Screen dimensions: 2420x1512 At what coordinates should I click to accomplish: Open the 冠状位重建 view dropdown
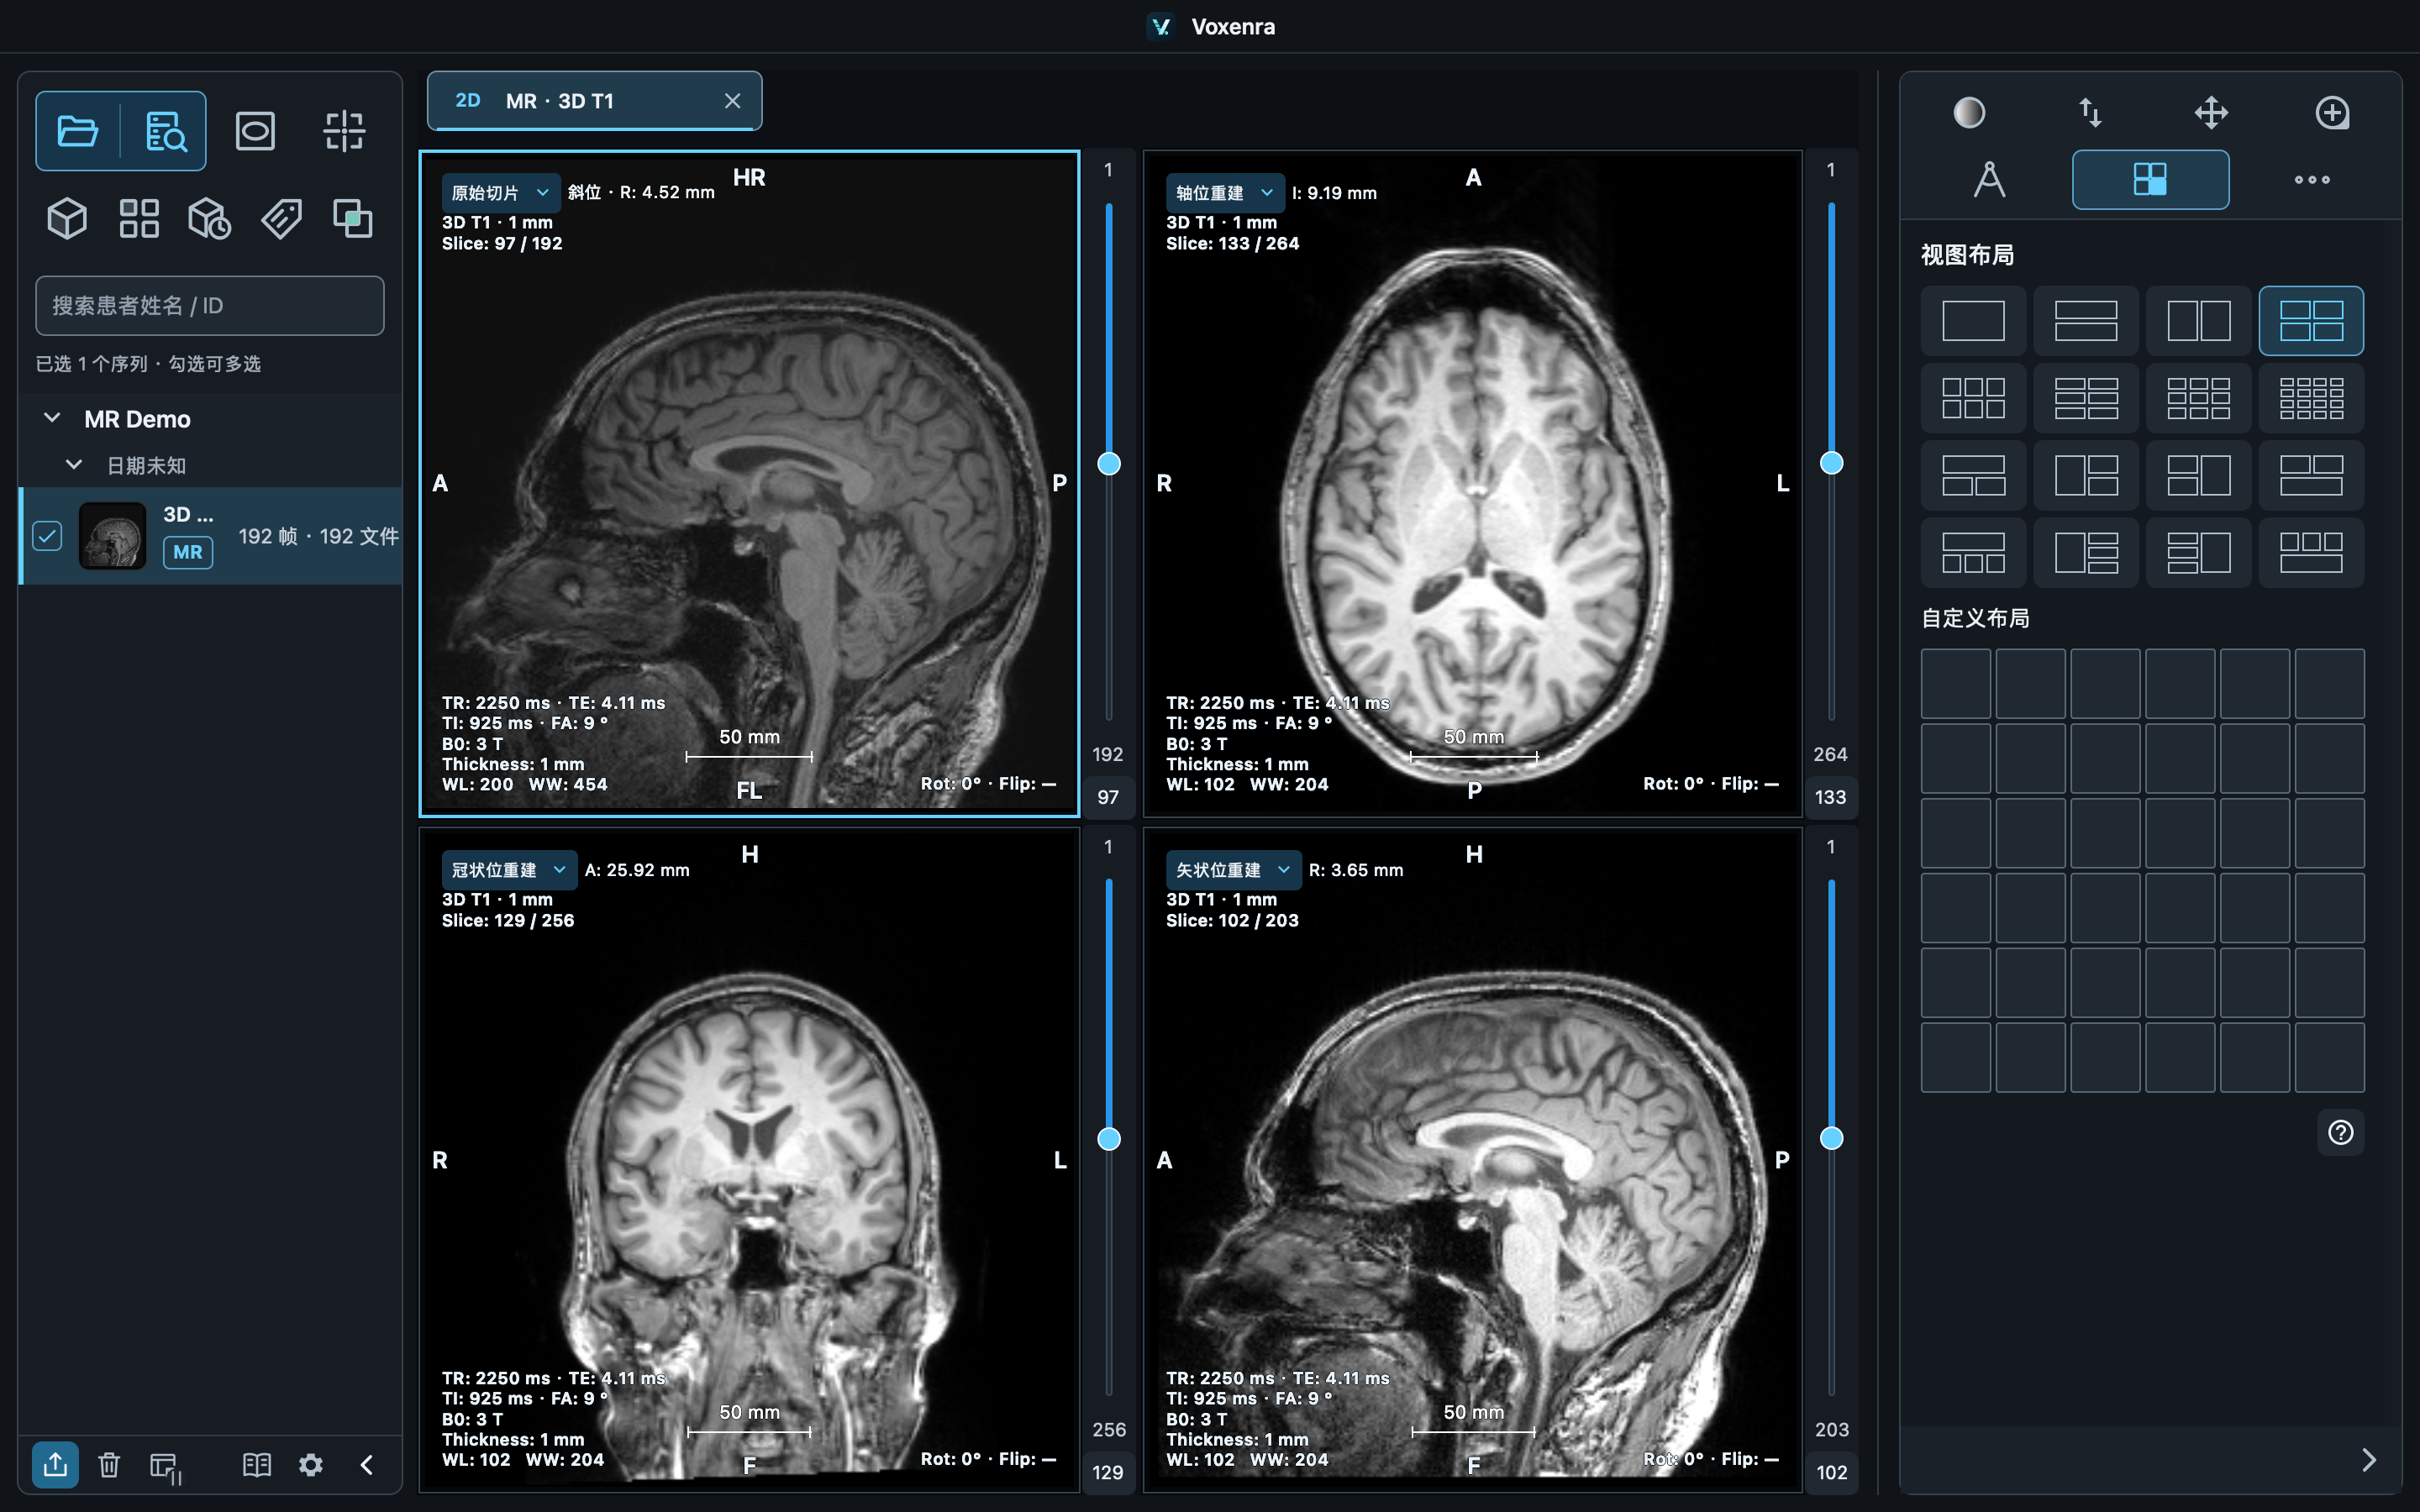tap(509, 870)
